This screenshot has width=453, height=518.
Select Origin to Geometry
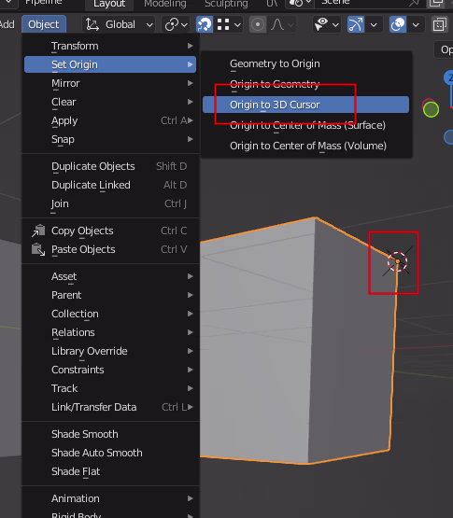305,84
